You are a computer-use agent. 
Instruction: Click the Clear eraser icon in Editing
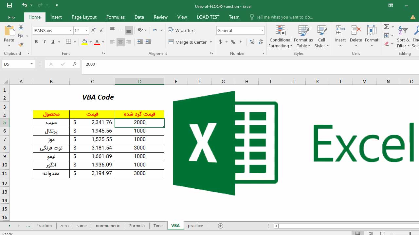(x=387, y=44)
